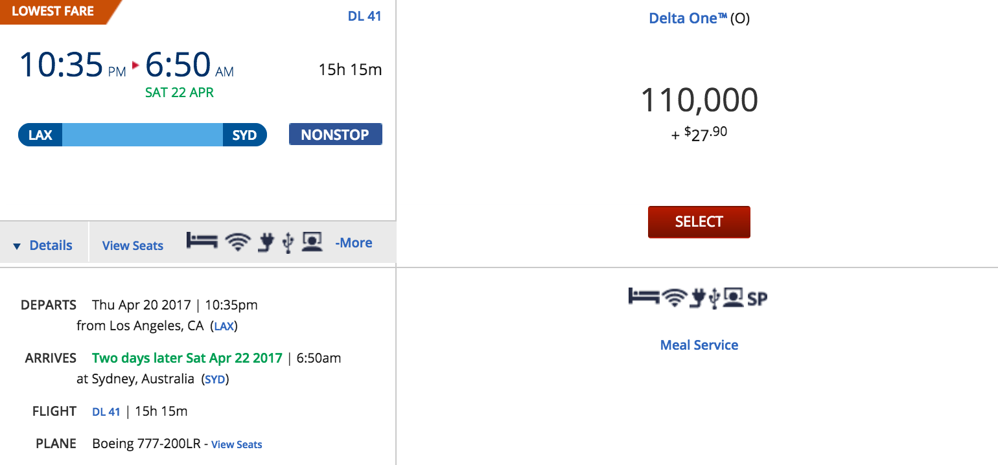The image size is (998, 465).
Task: Click the SP amenity icon above Meal Service
Action: [x=758, y=299]
